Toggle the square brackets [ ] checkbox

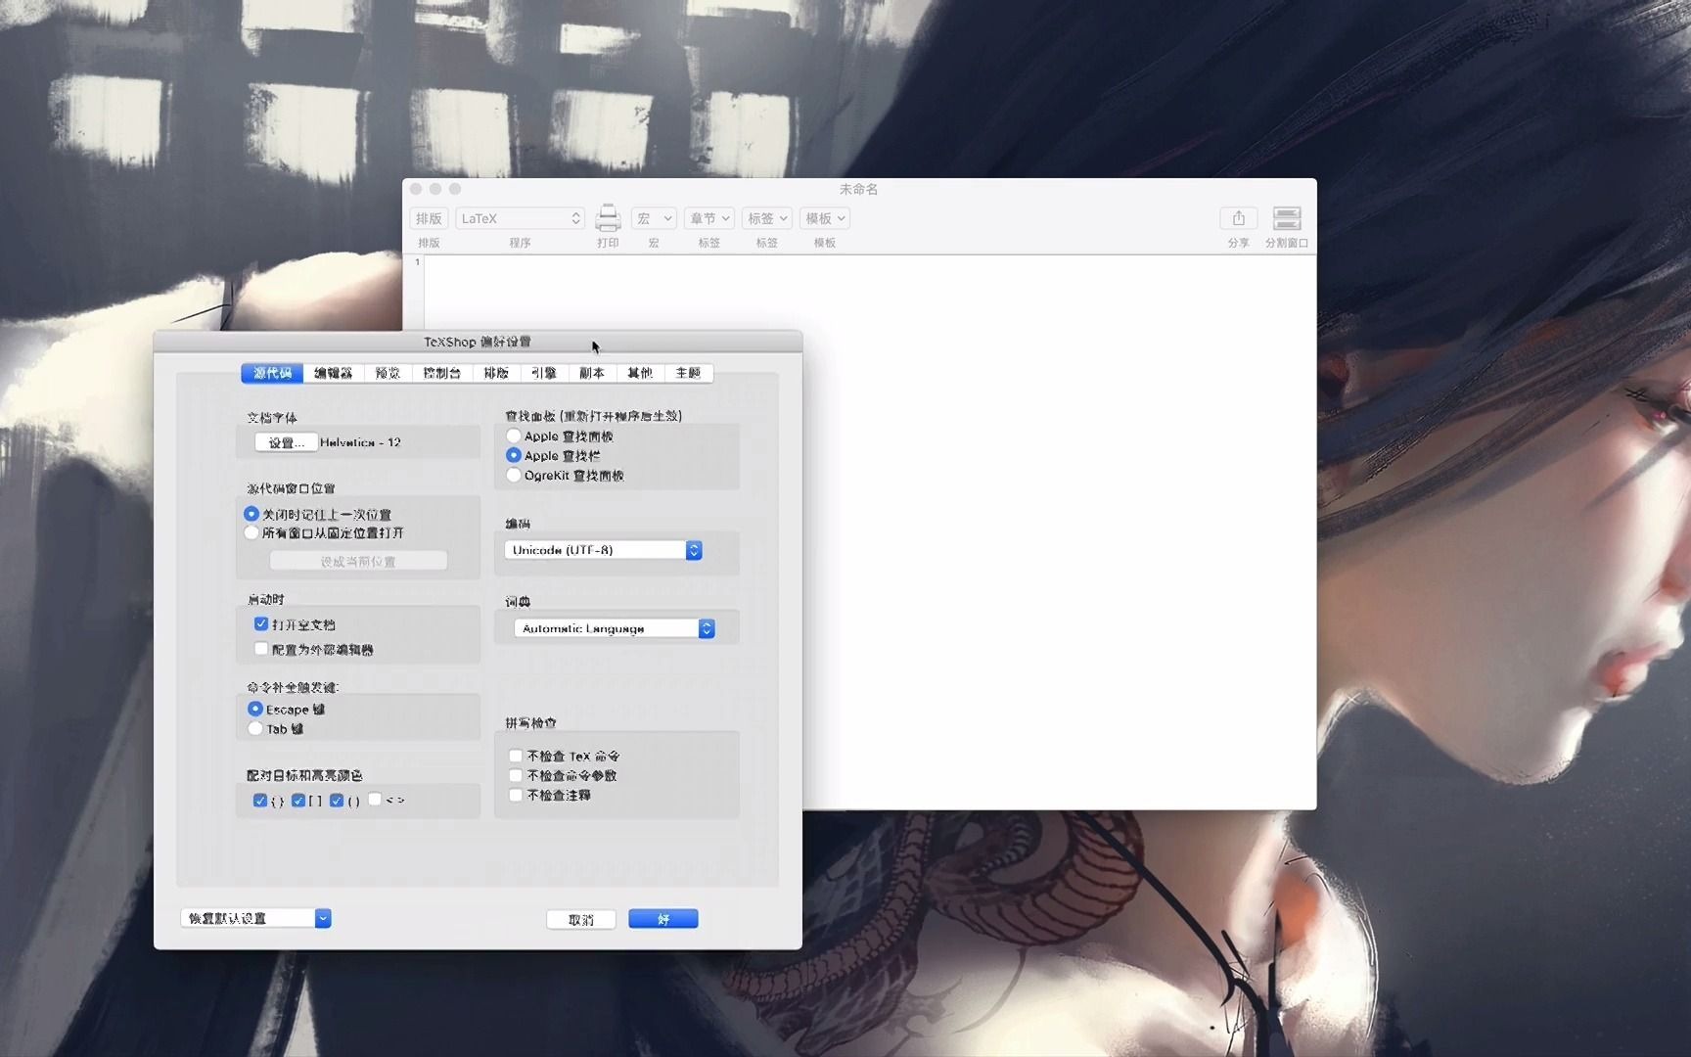[x=298, y=801]
